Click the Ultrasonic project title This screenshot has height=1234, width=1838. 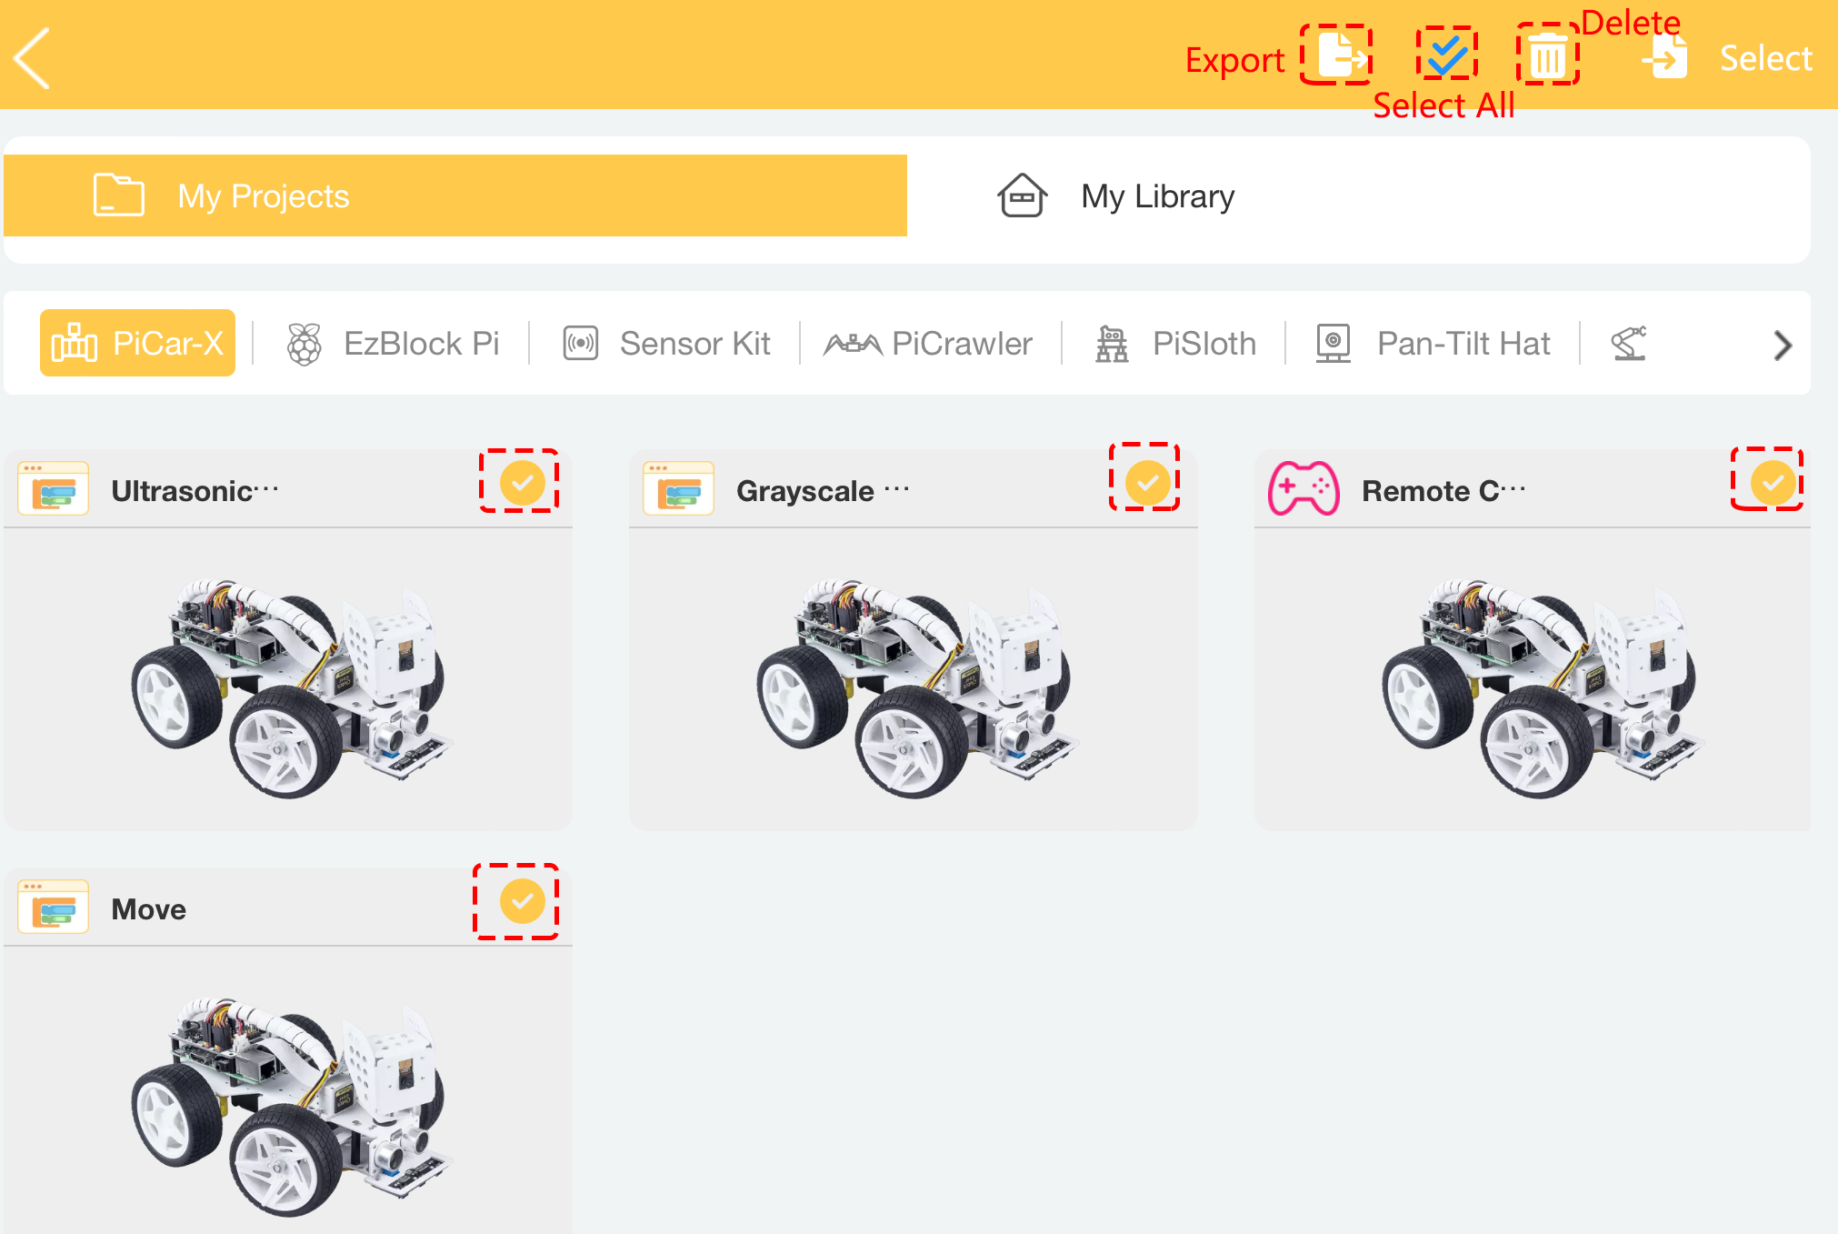click(195, 491)
